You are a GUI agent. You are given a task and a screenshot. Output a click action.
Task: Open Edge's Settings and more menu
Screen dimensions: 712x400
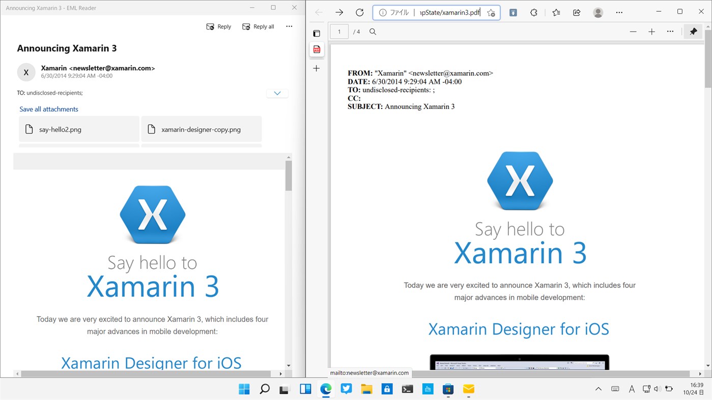coord(619,12)
